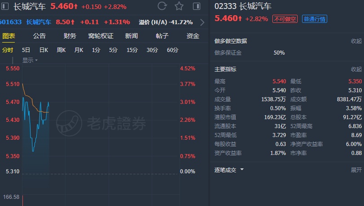Click the refresh quote icon

pos(162,6)
